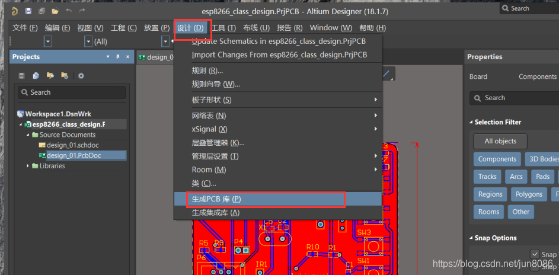Image resolution: width=559 pixels, height=275 pixels.
Task: Collapse the Snap Options section
Action: [471, 238]
